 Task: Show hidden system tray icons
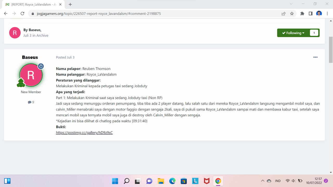point(262,181)
